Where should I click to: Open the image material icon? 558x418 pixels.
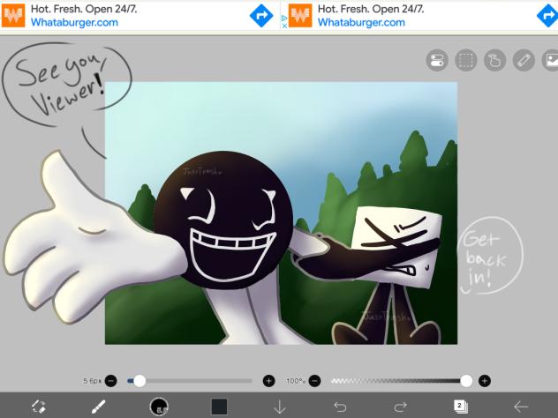pos(551,61)
